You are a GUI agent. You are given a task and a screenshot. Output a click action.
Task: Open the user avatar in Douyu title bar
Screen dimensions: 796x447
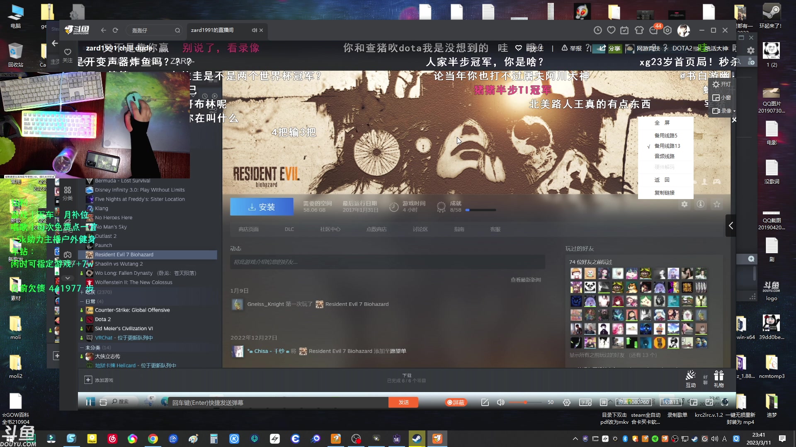point(683,30)
